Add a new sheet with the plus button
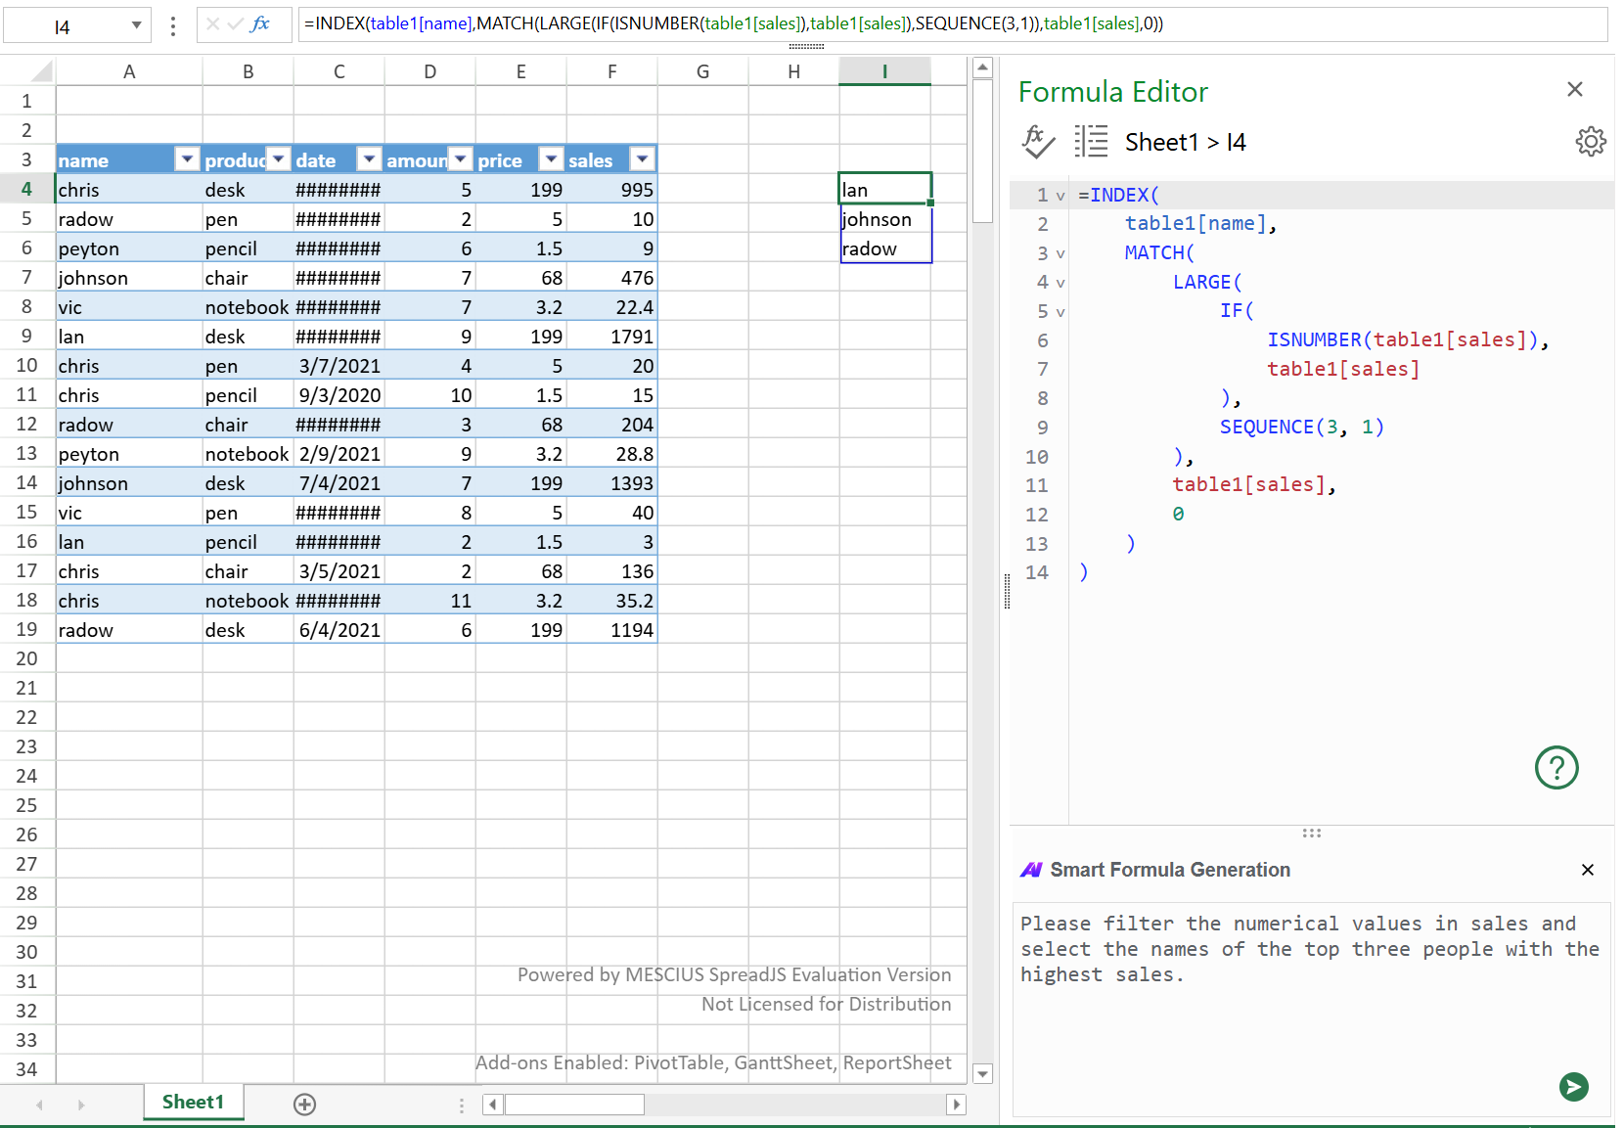Image resolution: width=1624 pixels, height=1128 pixels. coord(304,1104)
